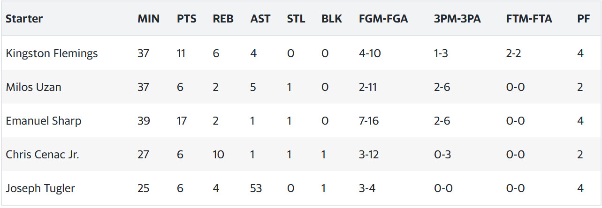This screenshot has height=208, width=602.
Task: Click the Milos Uzan player name
Action: (x=33, y=87)
